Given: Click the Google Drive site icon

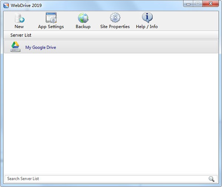Looking at the screenshot, I should pos(16,47).
